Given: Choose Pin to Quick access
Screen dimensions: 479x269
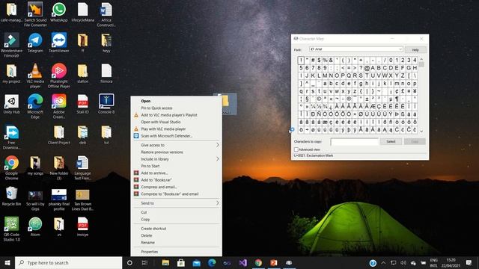Looking at the screenshot, I should click(x=177, y=108).
